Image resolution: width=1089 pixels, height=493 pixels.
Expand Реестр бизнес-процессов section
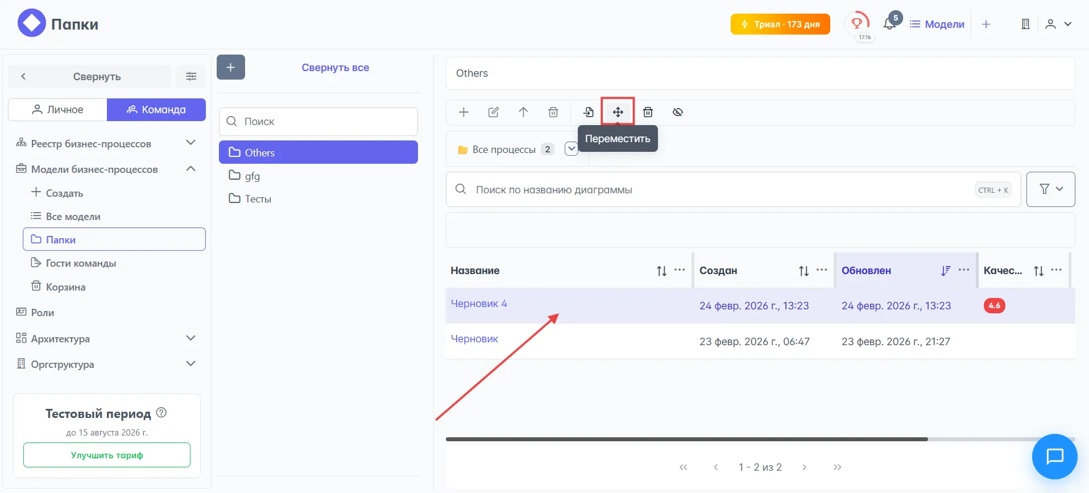191,143
